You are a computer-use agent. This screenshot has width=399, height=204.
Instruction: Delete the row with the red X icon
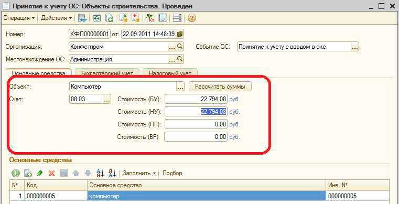pyautogui.click(x=52, y=173)
